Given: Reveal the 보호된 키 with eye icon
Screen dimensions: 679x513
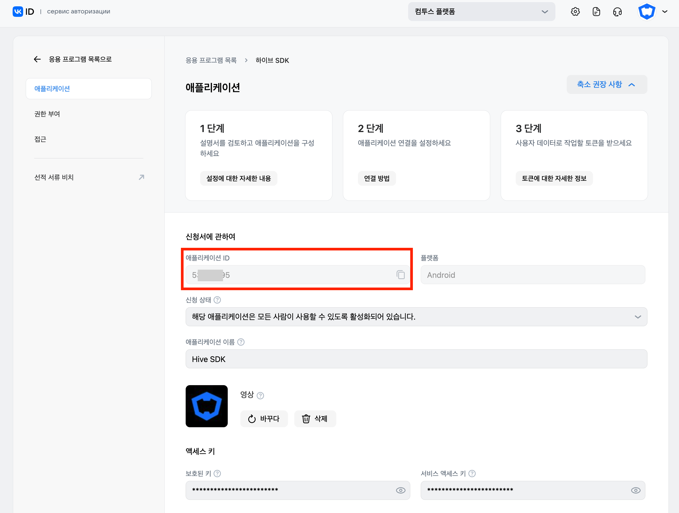Looking at the screenshot, I should [x=400, y=490].
